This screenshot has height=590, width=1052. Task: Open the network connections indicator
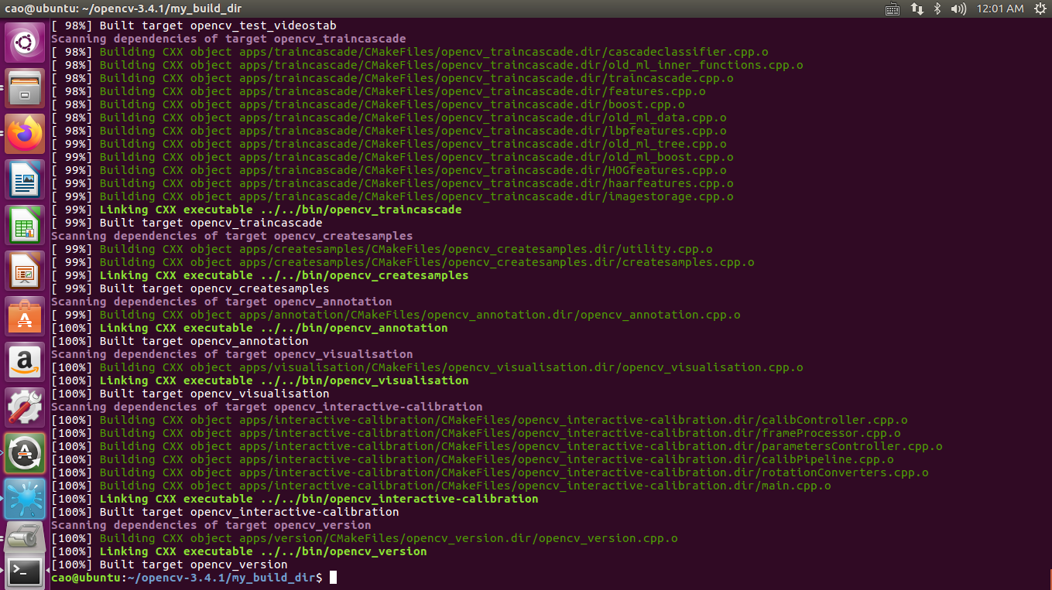click(x=917, y=9)
